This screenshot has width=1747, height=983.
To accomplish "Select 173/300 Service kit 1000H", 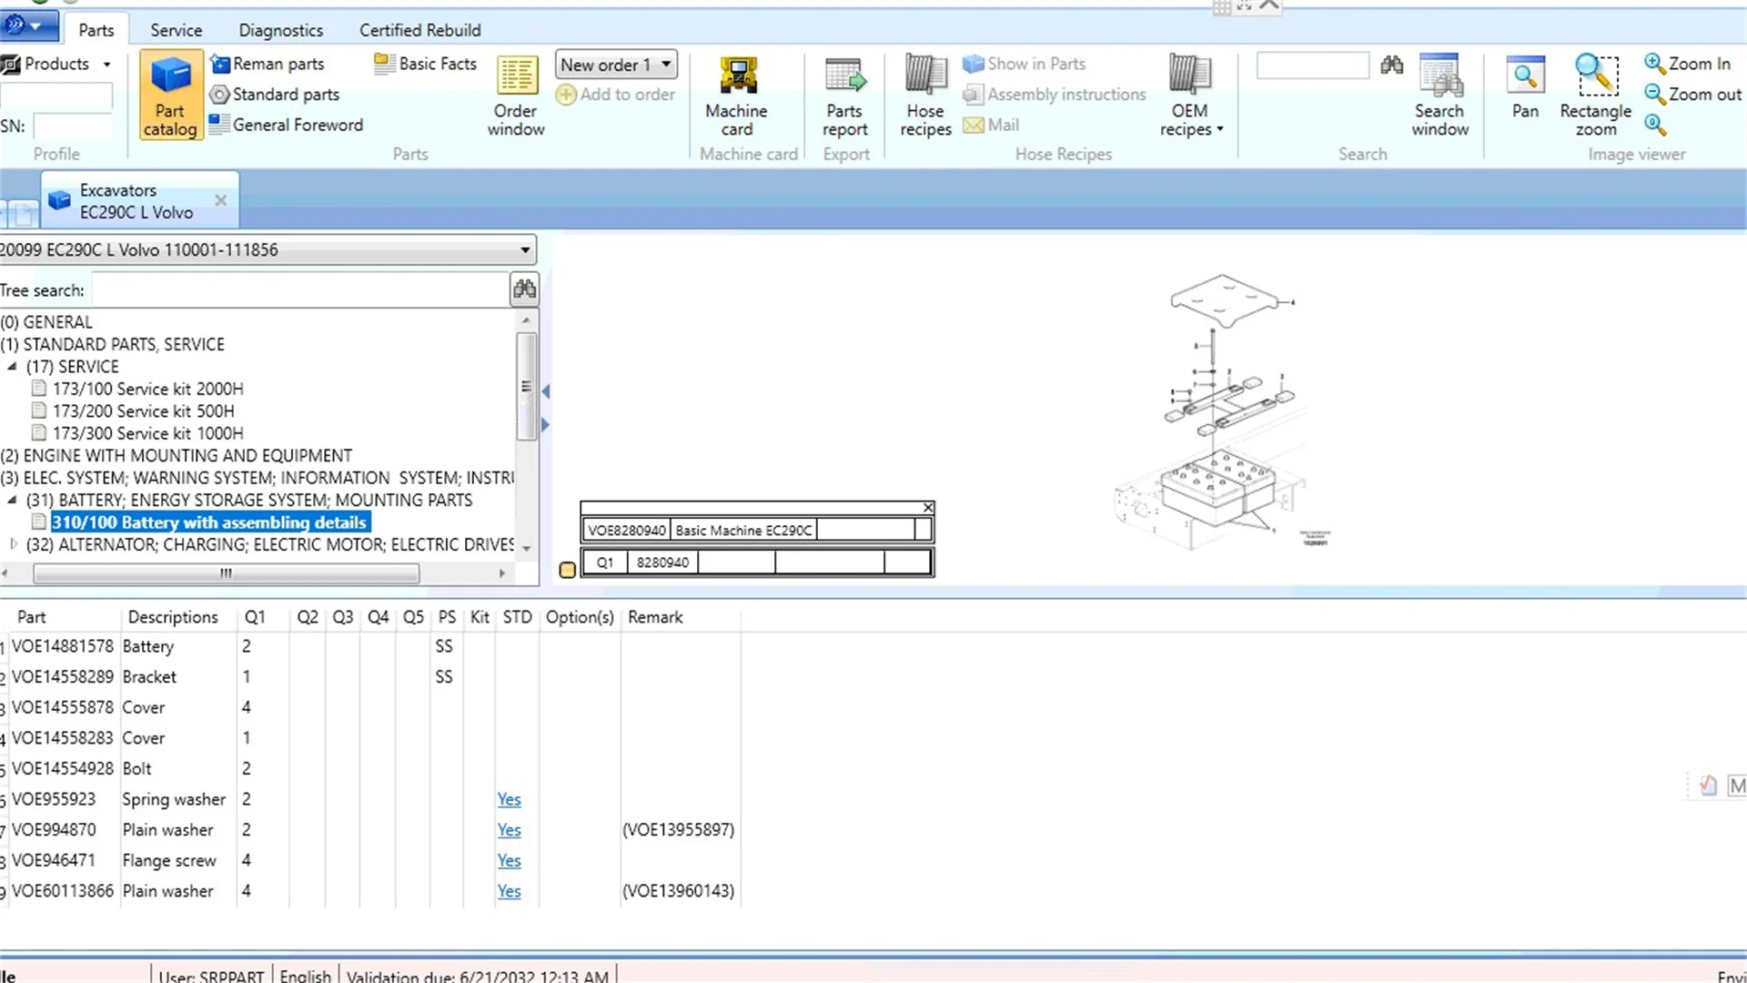I will tap(148, 433).
